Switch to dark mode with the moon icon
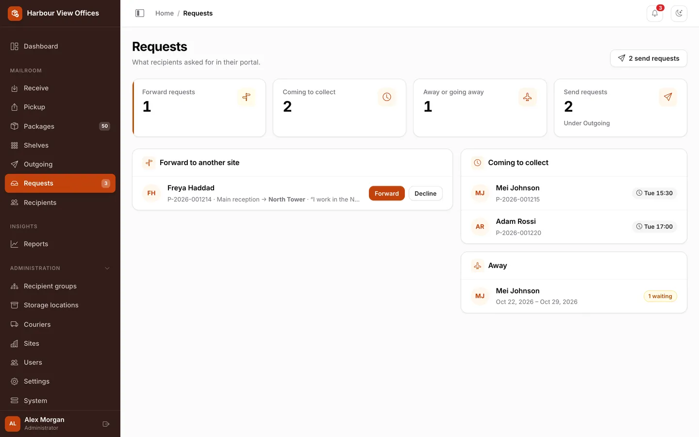The image size is (699, 437). (679, 13)
